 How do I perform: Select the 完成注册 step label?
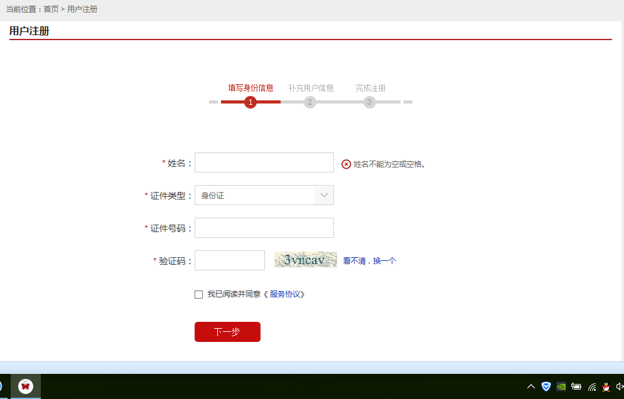click(369, 88)
